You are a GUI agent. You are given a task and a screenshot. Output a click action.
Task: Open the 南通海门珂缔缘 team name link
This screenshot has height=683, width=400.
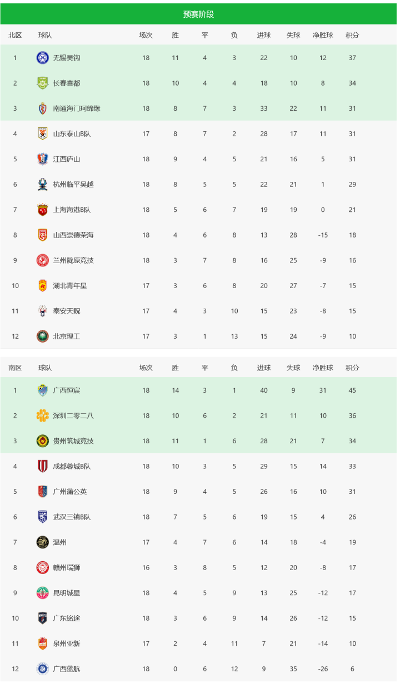tap(77, 108)
